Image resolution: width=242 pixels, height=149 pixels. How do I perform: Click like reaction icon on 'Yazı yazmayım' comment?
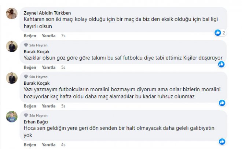(x=221, y=103)
